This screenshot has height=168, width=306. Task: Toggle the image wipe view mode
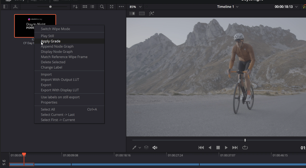coord(132,13)
